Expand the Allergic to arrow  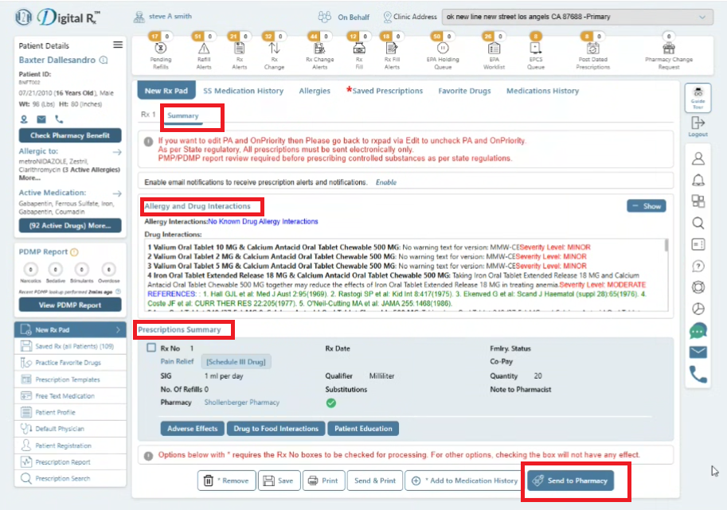click(117, 152)
